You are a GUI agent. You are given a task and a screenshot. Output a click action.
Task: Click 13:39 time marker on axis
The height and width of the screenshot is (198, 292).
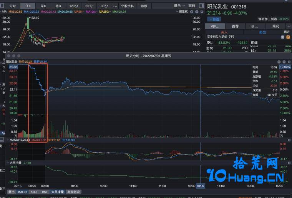[x=201, y=186]
